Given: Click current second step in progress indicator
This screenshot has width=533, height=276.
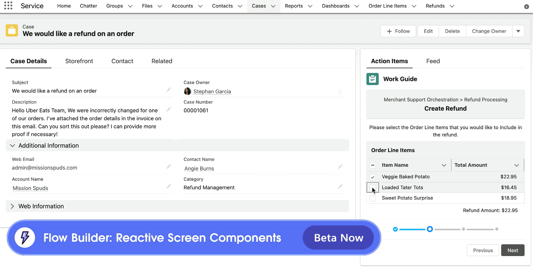Looking at the screenshot, I should [430, 229].
